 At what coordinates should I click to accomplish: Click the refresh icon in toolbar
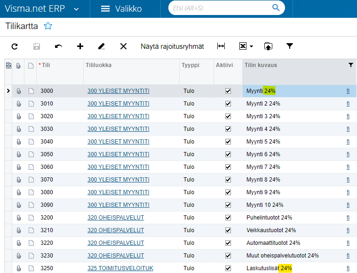tap(15, 46)
